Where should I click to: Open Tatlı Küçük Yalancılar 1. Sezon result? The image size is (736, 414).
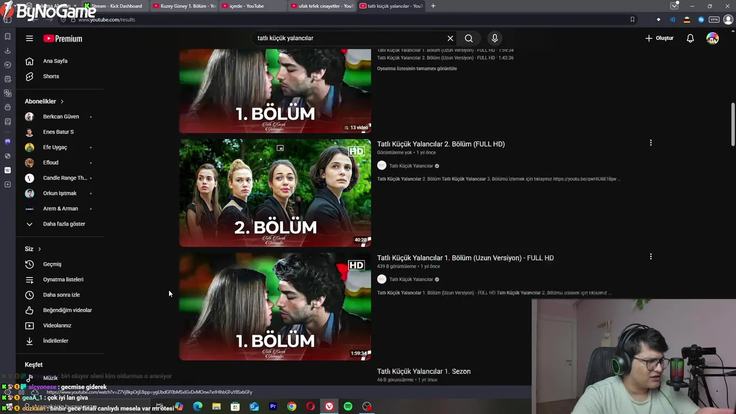[x=424, y=371]
